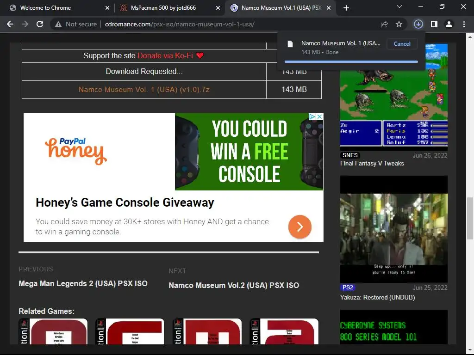
Task: Reload the current page
Action: click(x=40, y=24)
